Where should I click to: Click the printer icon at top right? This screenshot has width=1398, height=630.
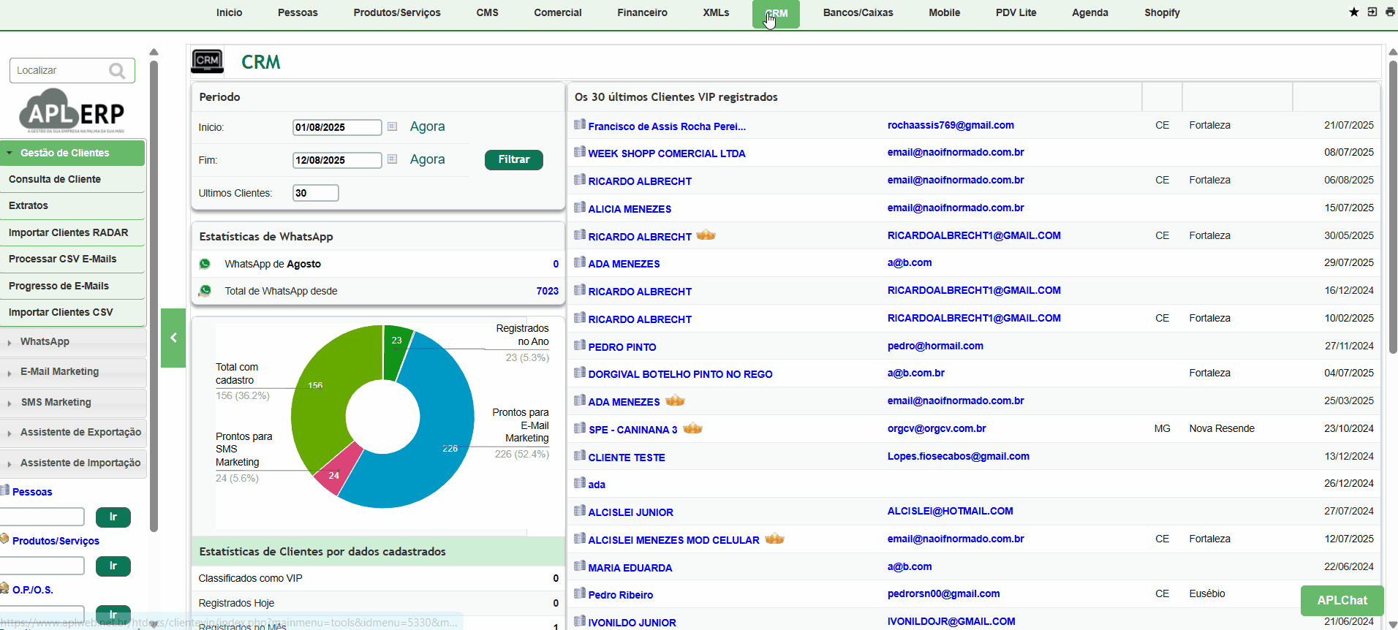[1390, 12]
